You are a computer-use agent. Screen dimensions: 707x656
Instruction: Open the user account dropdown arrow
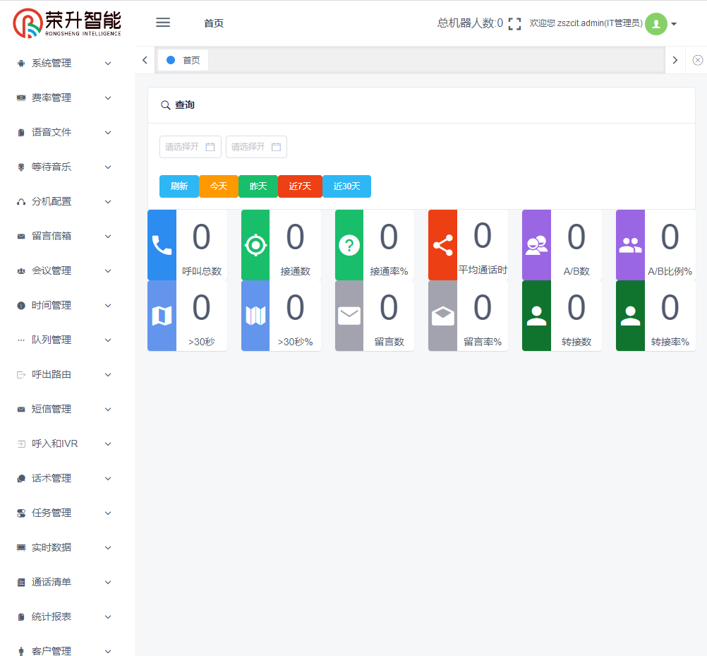tap(674, 25)
